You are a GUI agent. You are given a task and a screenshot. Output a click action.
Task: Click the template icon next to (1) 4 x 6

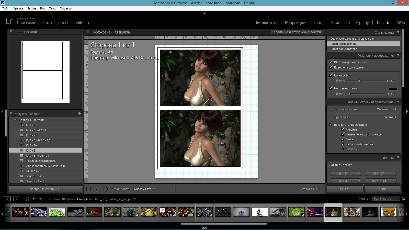tap(21, 125)
